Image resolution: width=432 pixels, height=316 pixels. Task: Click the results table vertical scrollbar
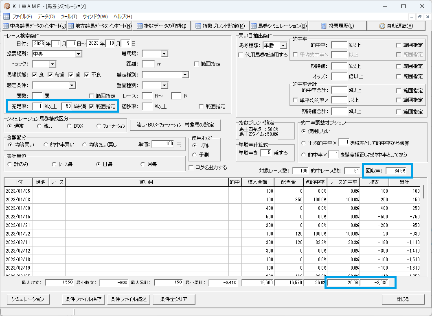[424, 192]
